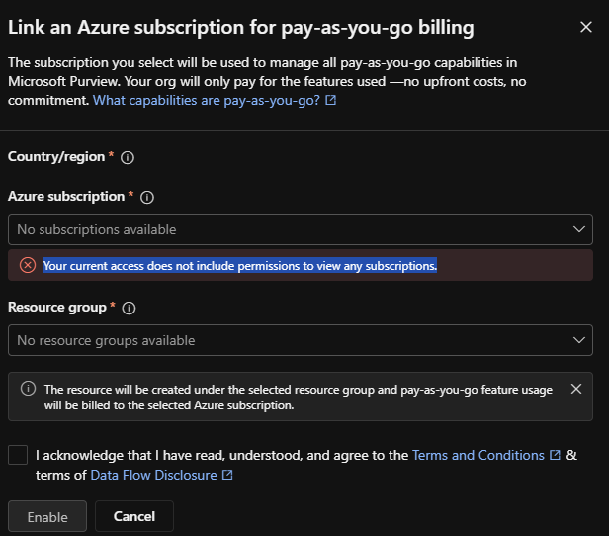The image size is (609, 536).
Task: Click external link icon after pay-as-you-go question
Action: point(330,100)
